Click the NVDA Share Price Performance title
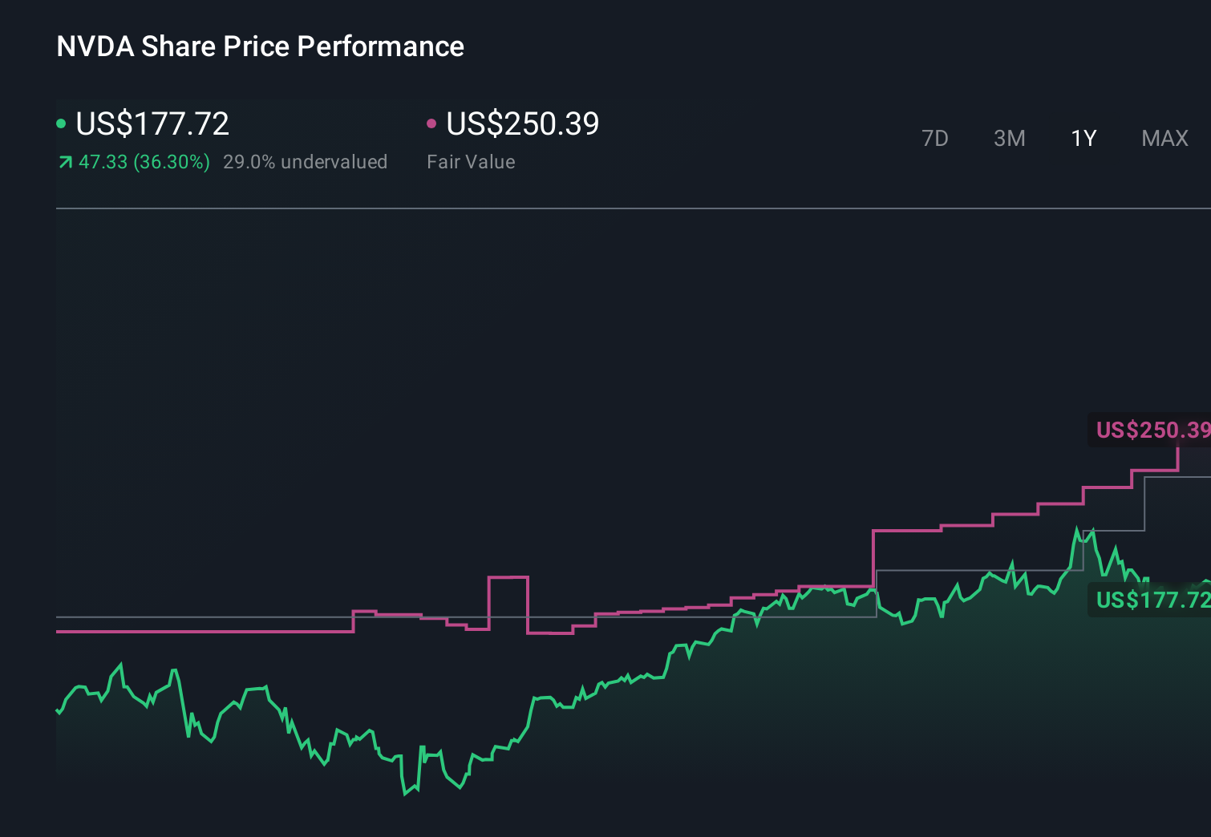Viewport: 1211px width, 837px height. coord(259,46)
